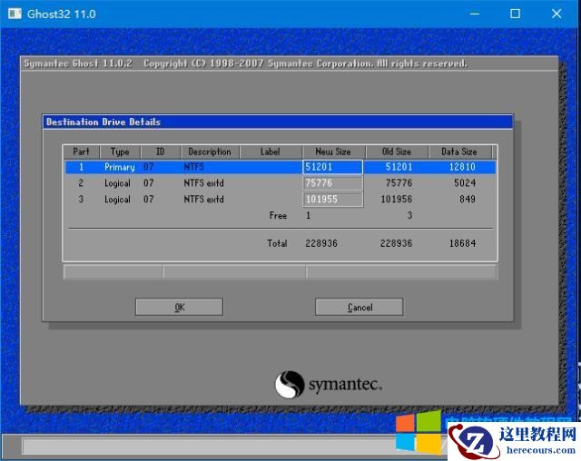Select partition row 2 Logical
This screenshot has height=461, width=581.
coord(281,183)
